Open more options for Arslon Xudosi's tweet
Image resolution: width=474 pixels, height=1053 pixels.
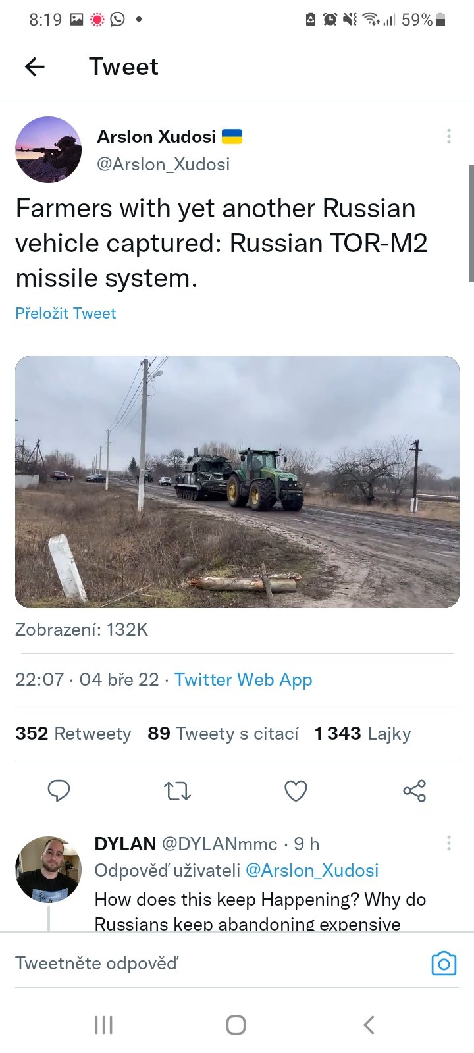(448, 136)
